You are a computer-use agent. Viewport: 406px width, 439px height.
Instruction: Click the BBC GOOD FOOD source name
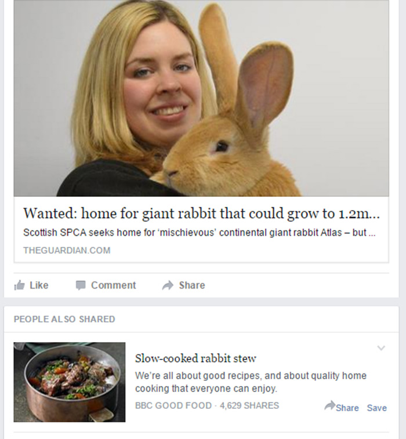coord(173,406)
